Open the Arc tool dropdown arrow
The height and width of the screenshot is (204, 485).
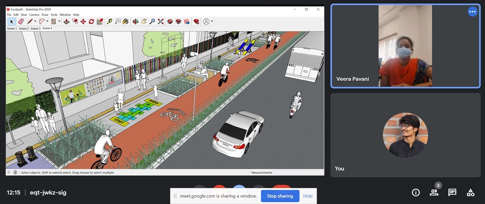point(48,22)
